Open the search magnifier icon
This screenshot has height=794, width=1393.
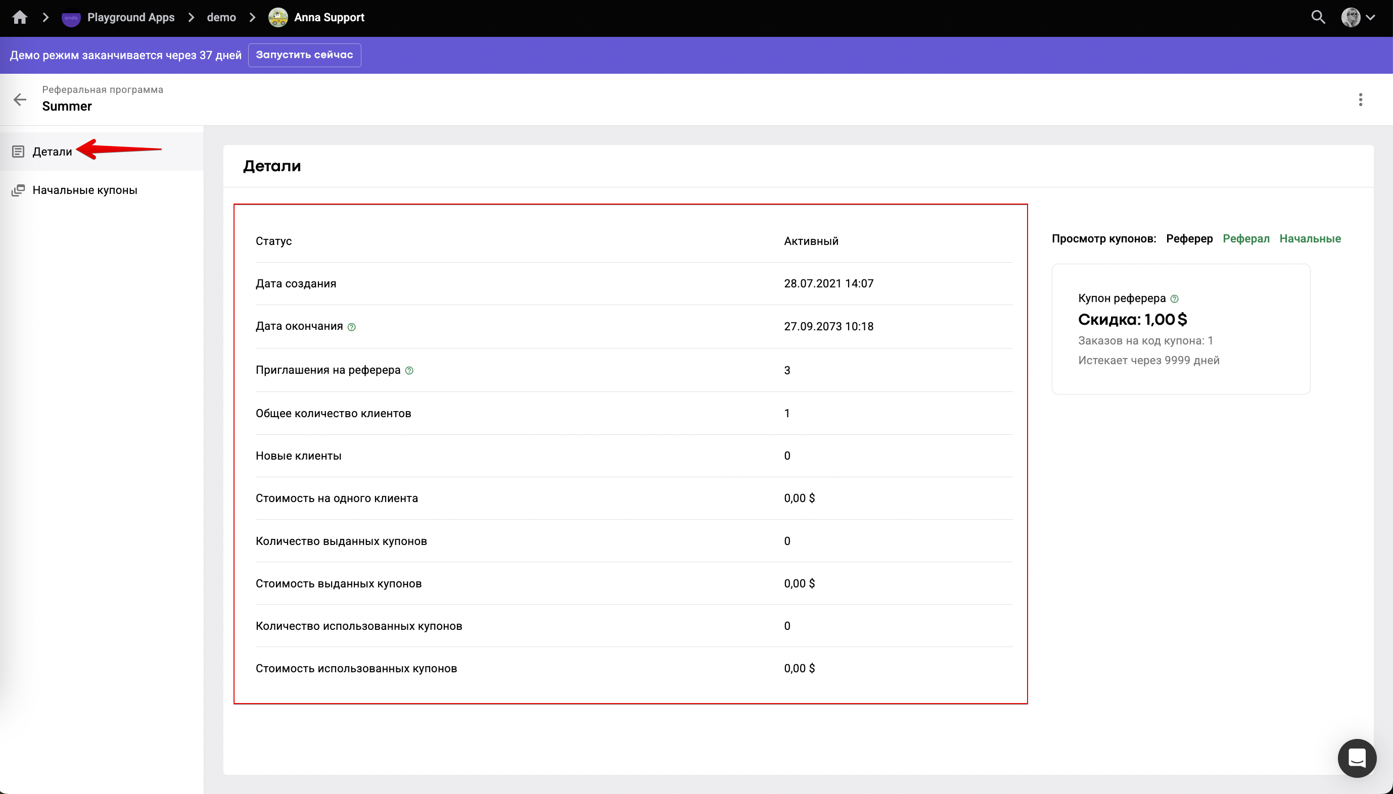tap(1318, 18)
